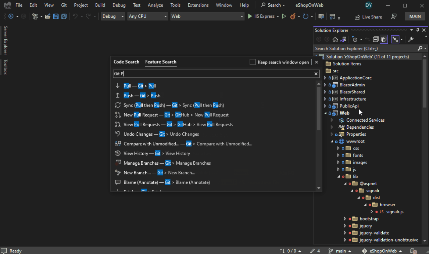Image resolution: width=429 pixels, height=254 pixels.
Task: Open the Debug configuration dropdown
Action: 113,16
